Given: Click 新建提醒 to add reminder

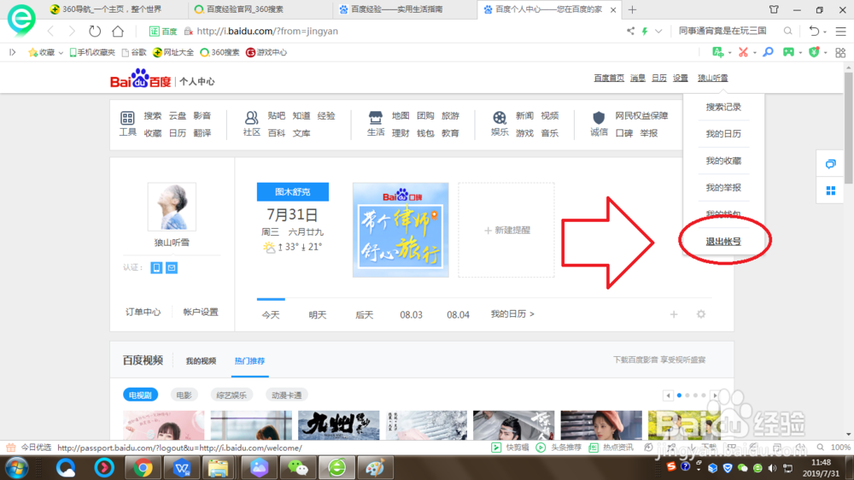Looking at the screenshot, I should click(x=507, y=230).
